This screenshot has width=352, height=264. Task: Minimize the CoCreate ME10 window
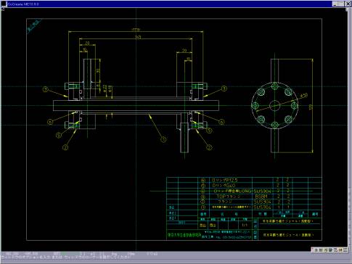tap(335, 4)
